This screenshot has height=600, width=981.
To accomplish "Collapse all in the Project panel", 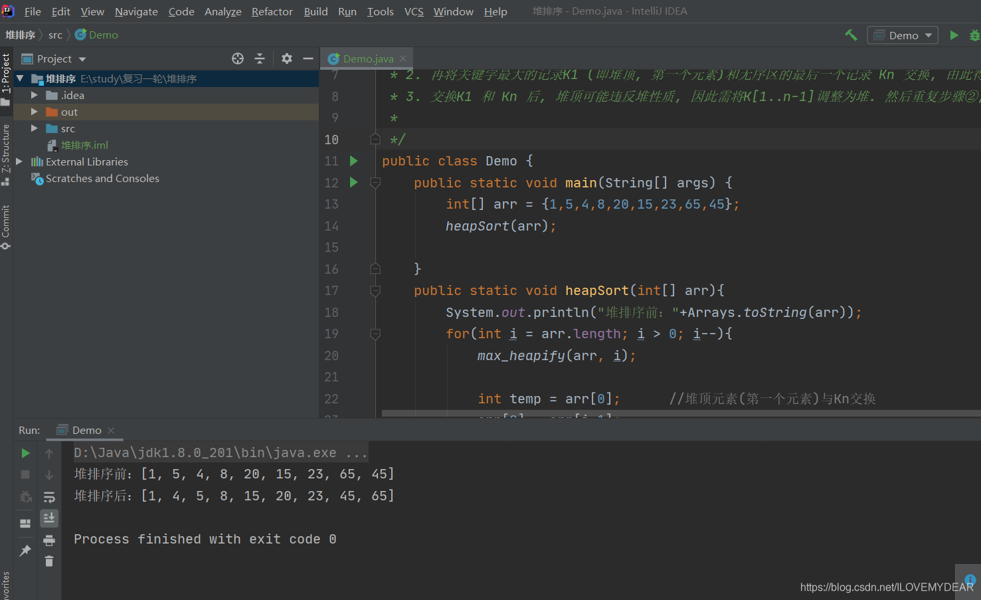I will [x=260, y=58].
